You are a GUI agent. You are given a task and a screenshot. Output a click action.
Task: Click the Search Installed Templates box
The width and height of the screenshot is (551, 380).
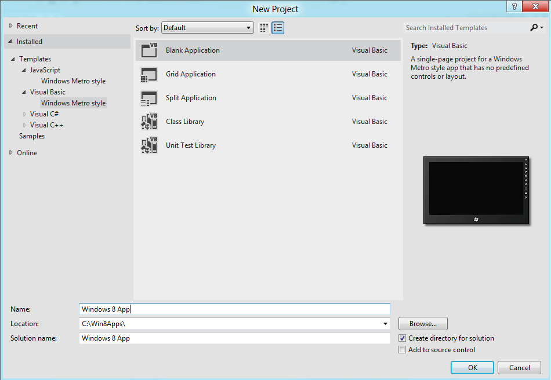point(466,28)
